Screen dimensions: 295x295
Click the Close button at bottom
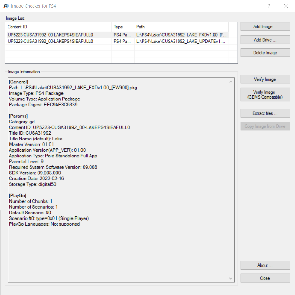coord(265,278)
